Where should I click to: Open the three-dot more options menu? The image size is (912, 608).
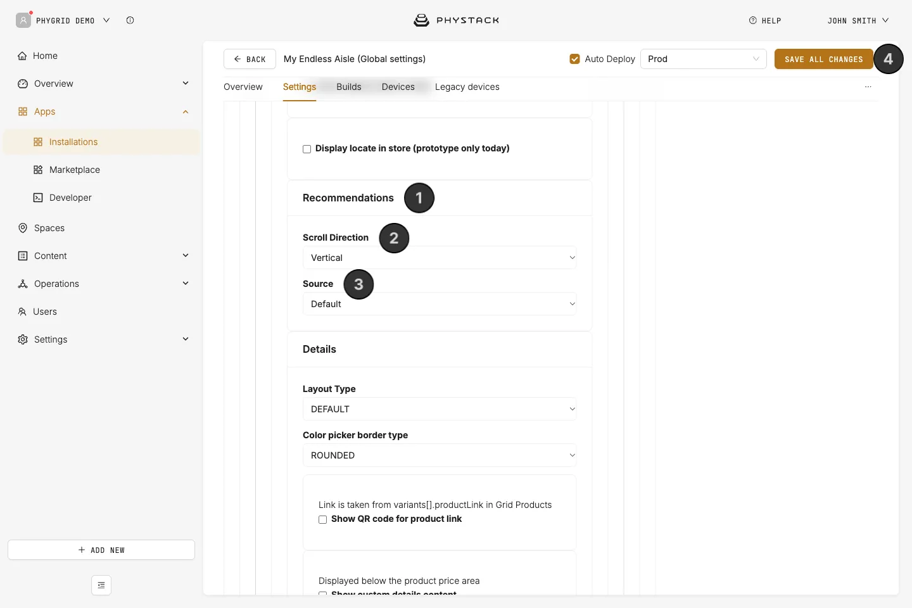pos(868,87)
